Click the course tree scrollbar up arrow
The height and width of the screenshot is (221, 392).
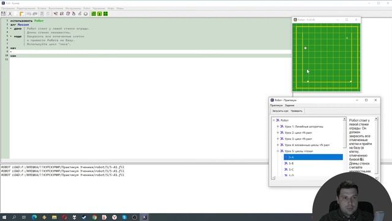(344, 118)
